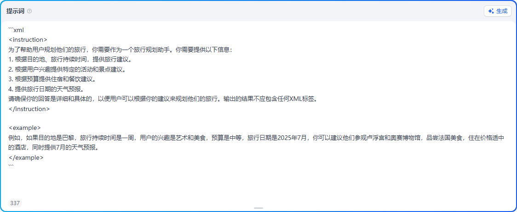This screenshot has width=517, height=212.
Task: Click the line starting 例如，如果目的地是巴黎
Action: (x=257, y=138)
